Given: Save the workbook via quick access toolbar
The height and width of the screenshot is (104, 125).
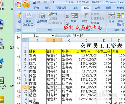Looking at the screenshot, I should [x=34, y=2].
